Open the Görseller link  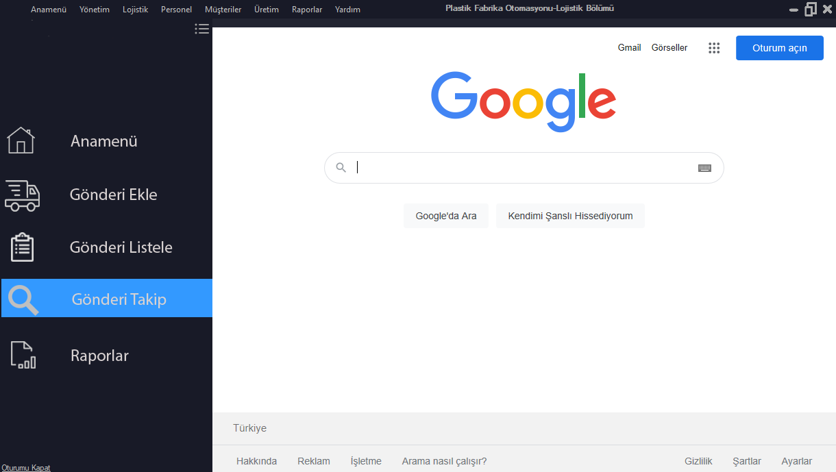pos(669,48)
